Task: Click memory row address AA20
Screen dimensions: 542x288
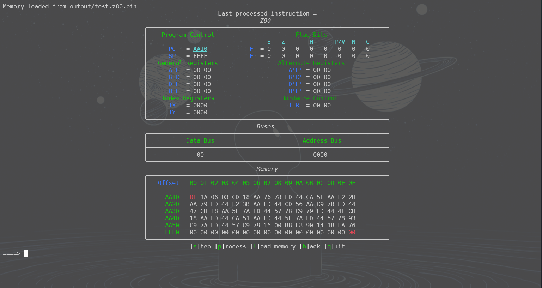Action: [172, 204]
